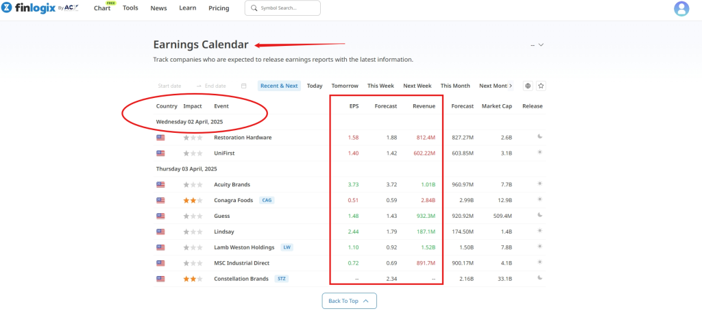This screenshot has width=702, height=322.
Task: Click the impact stars for Lindsay
Action: click(193, 232)
